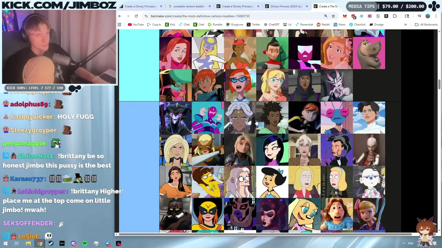Select the woman wearing a dark hijab
This screenshot has width=442, height=248.
(x=304, y=85)
